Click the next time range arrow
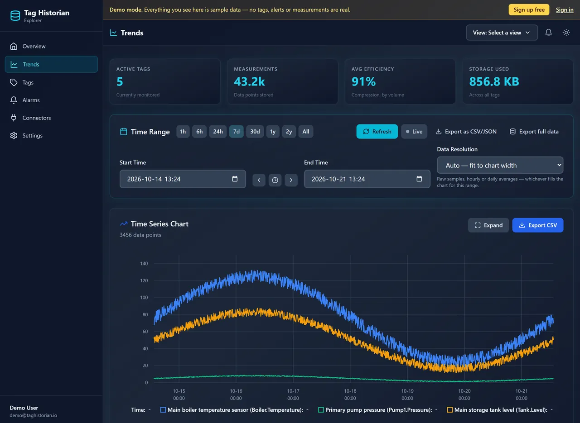The height and width of the screenshot is (423, 580). (x=291, y=180)
